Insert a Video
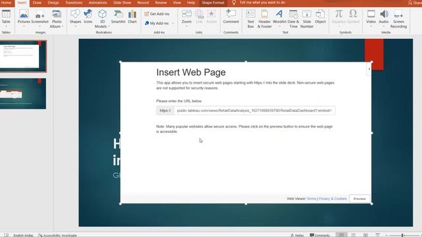The height and width of the screenshot is (237, 422). point(371,18)
